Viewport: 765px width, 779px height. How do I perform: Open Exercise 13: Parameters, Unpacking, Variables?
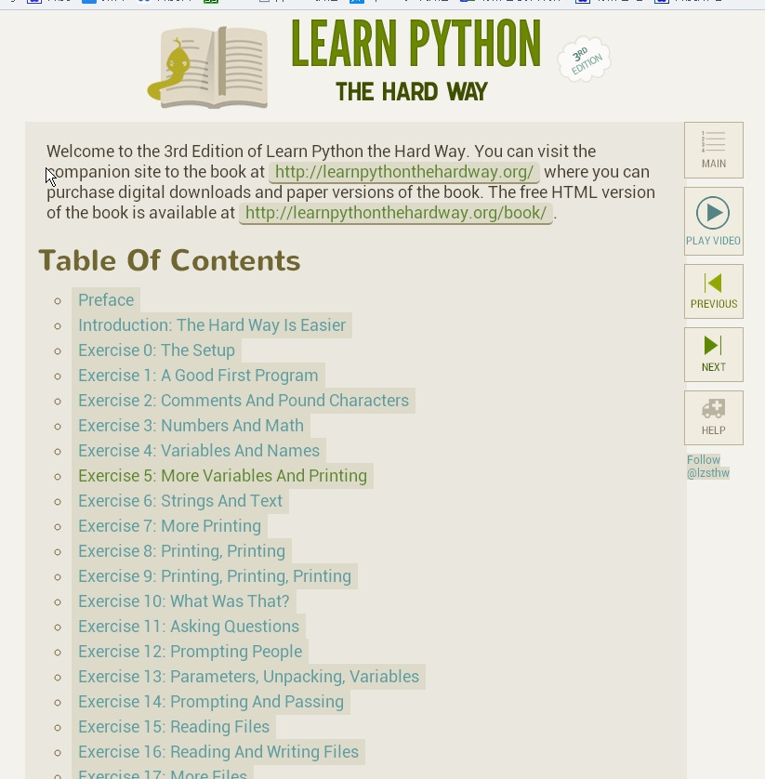point(248,677)
